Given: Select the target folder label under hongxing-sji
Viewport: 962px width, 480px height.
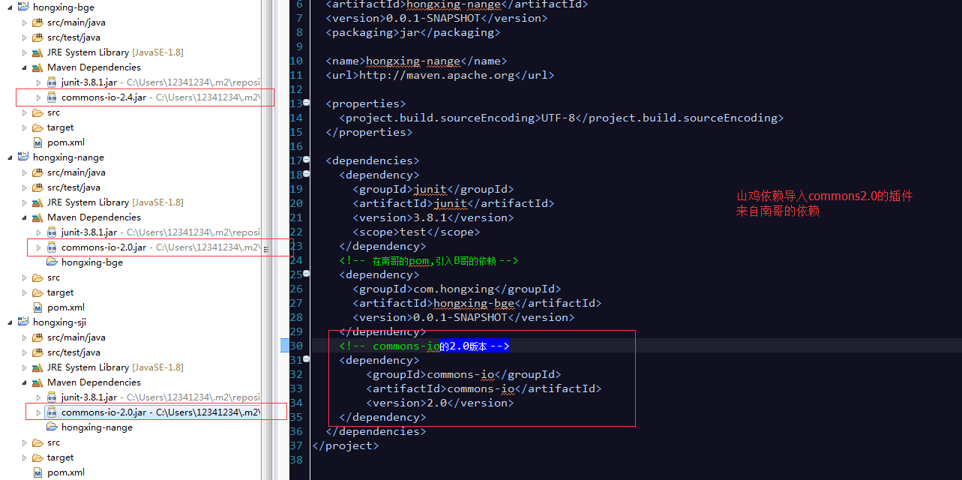Looking at the screenshot, I should click(x=60, y=457).
